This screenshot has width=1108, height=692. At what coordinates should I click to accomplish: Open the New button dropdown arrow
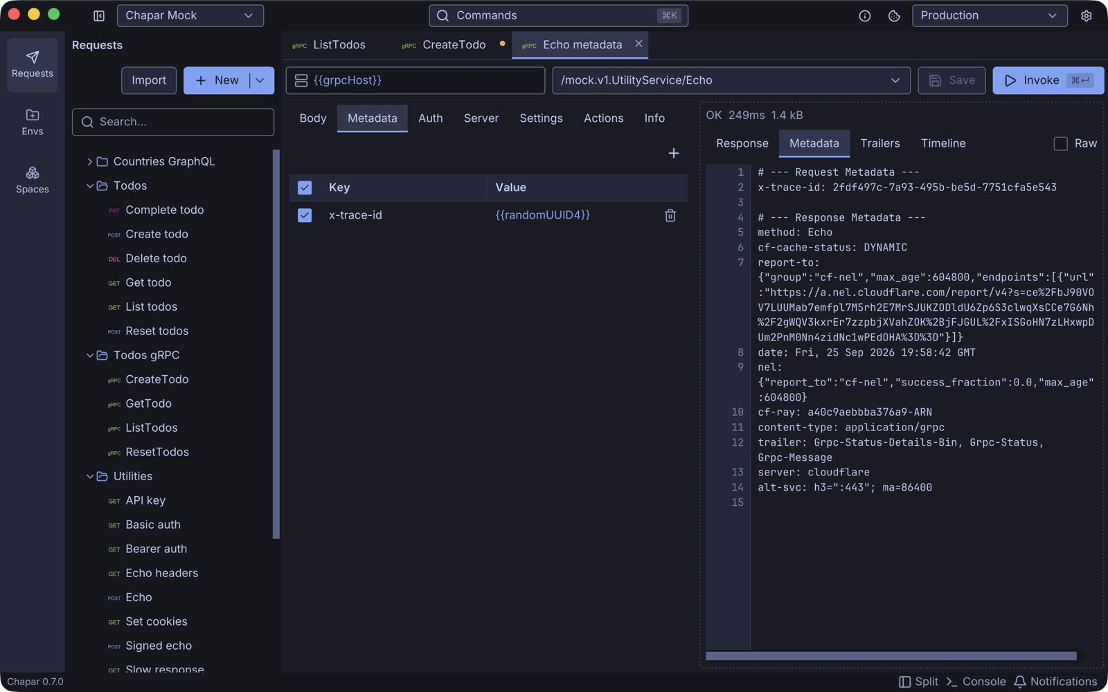pos(260,80)
